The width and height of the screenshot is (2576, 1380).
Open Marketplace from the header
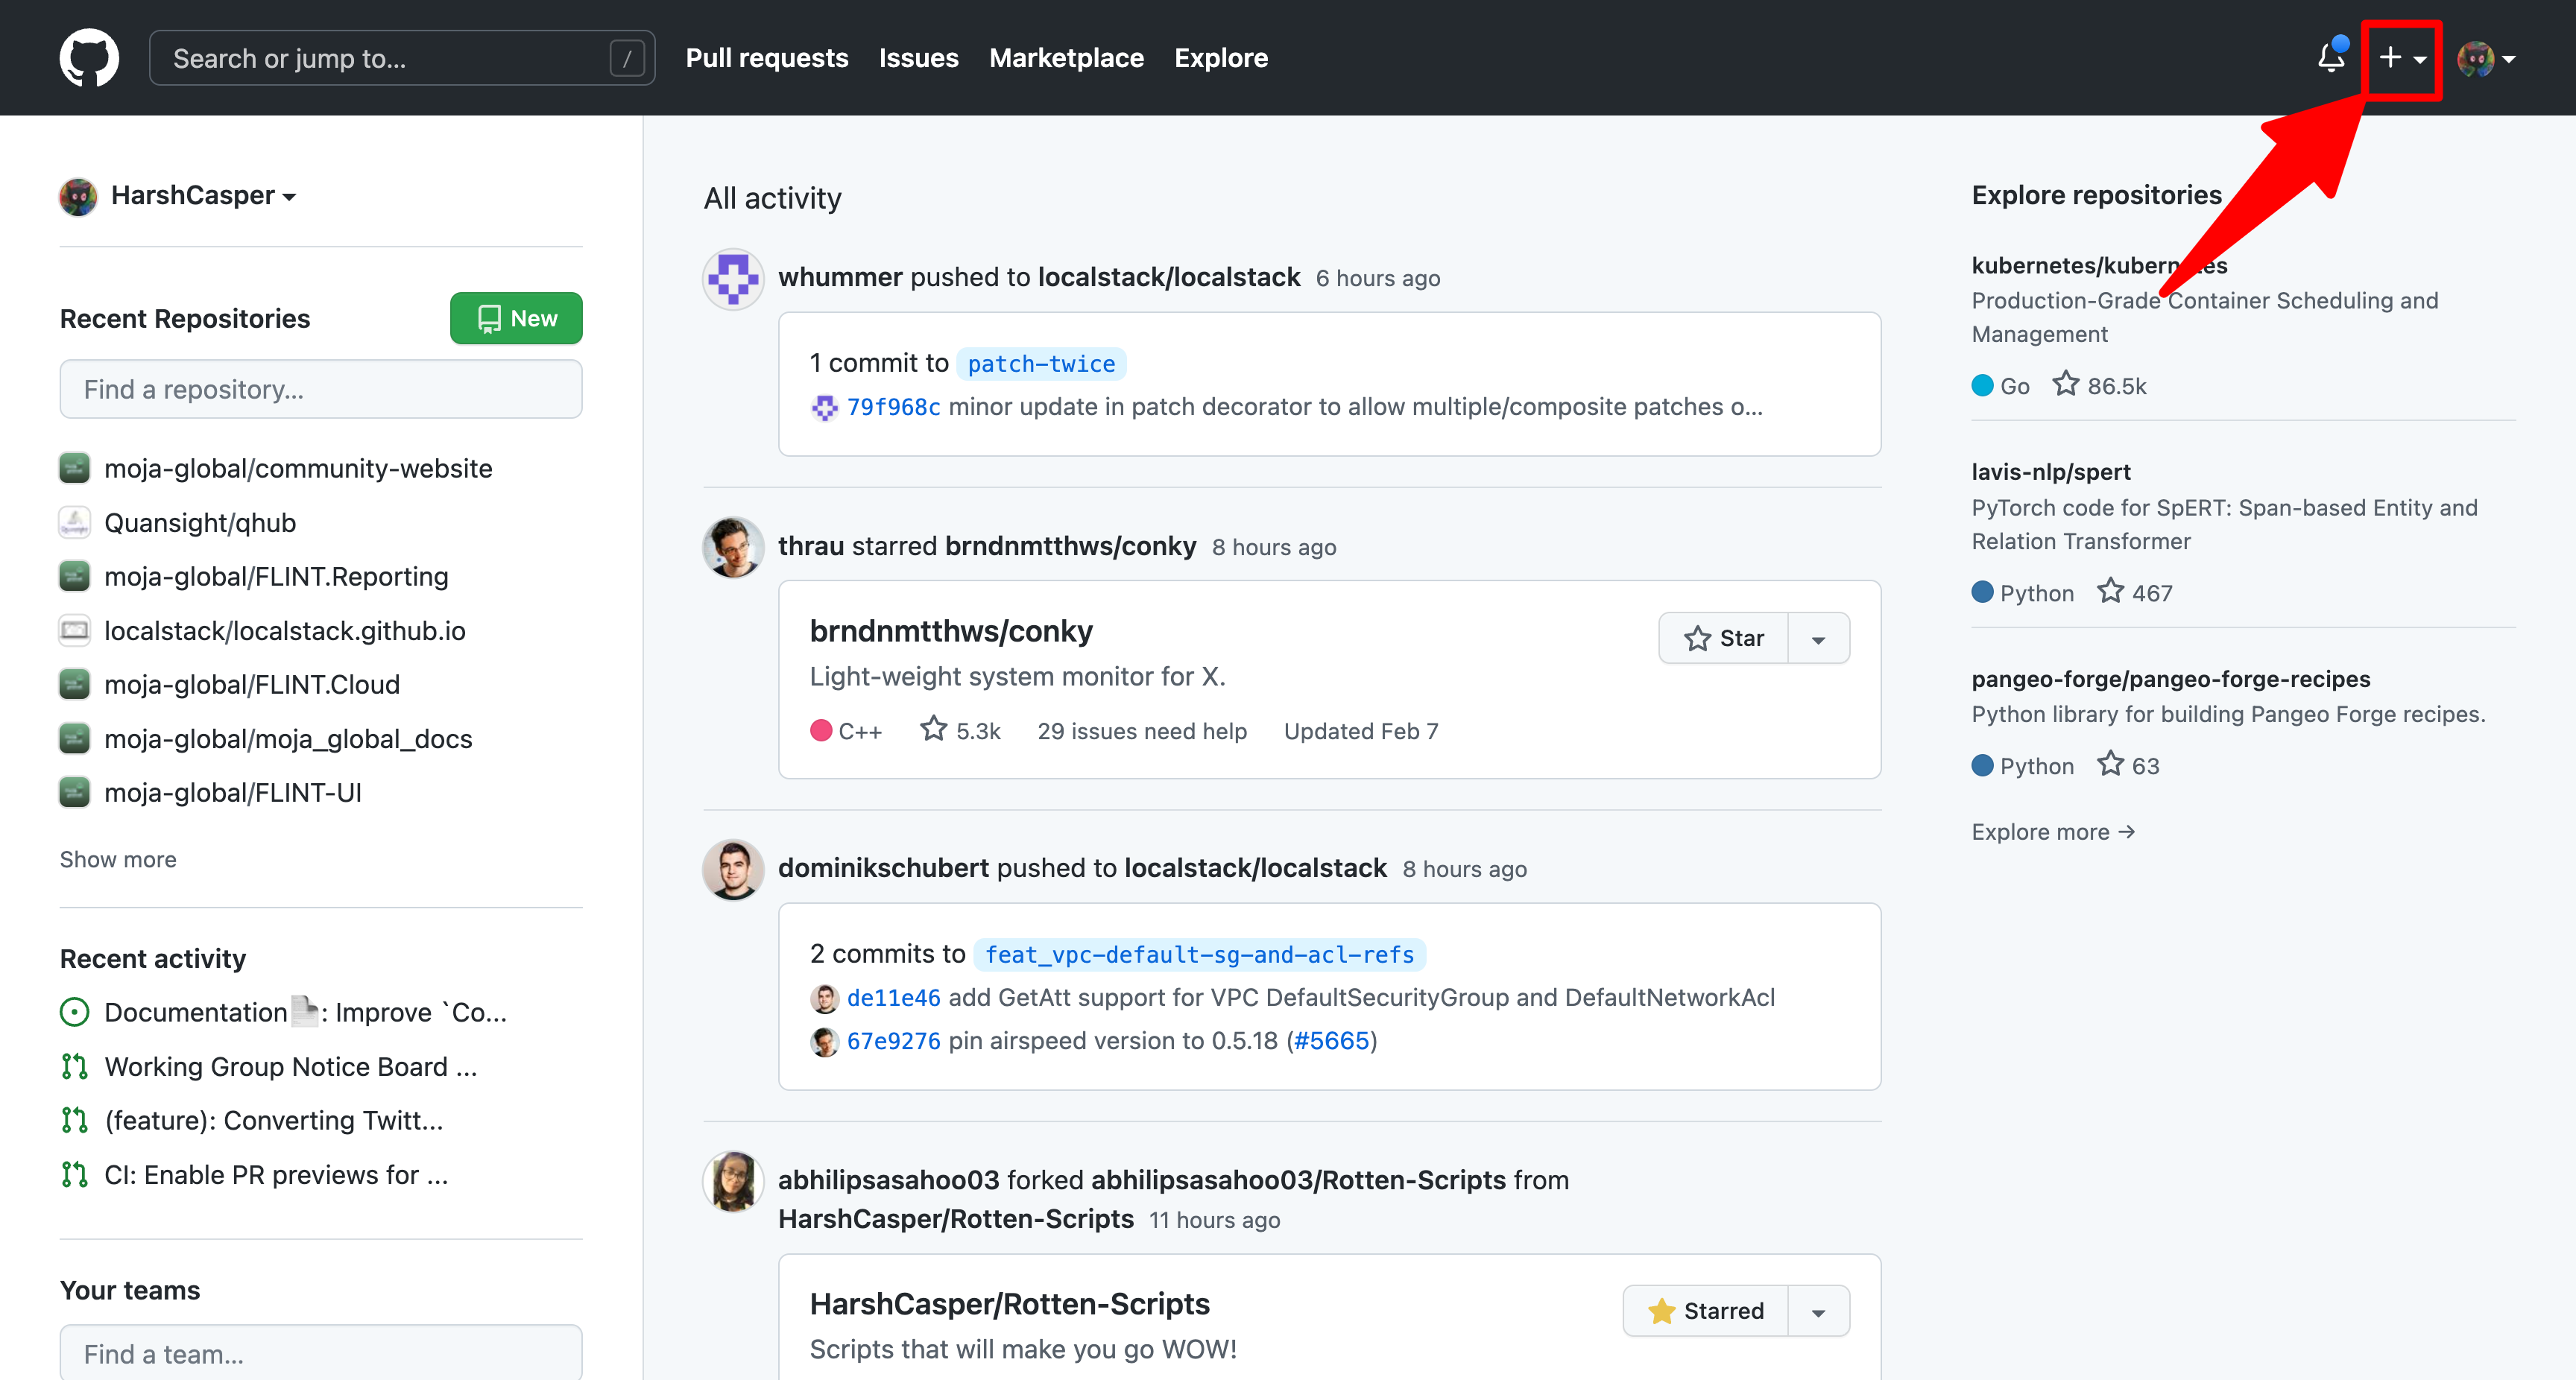(1066, 58)
